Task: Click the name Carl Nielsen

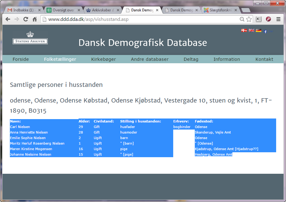Action: 20,127
